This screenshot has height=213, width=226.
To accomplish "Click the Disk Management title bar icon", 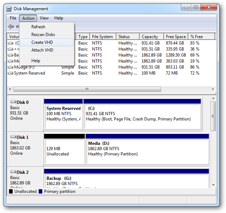I will [x=9, y=9].
